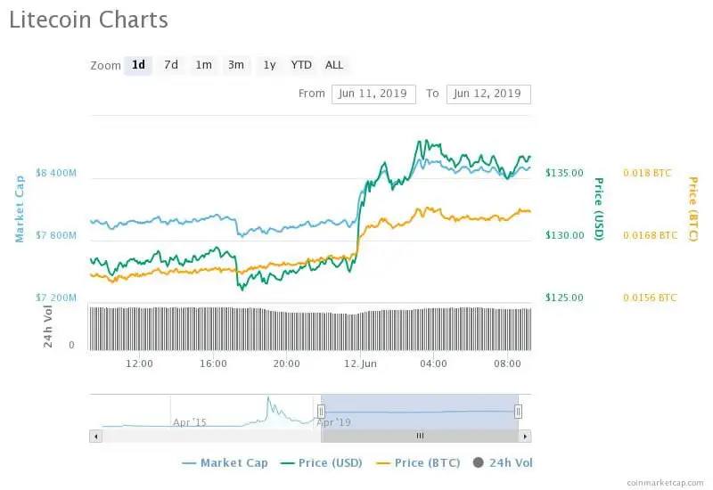The width and height of the screenshot is (713, 490).
Task: Click the navigator selected range area
Action: 419,411
